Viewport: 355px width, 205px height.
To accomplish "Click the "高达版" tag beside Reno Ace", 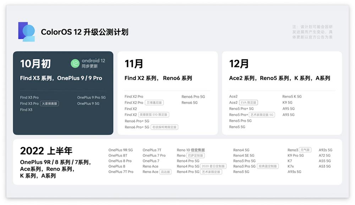I will click(x=165, y=172).
